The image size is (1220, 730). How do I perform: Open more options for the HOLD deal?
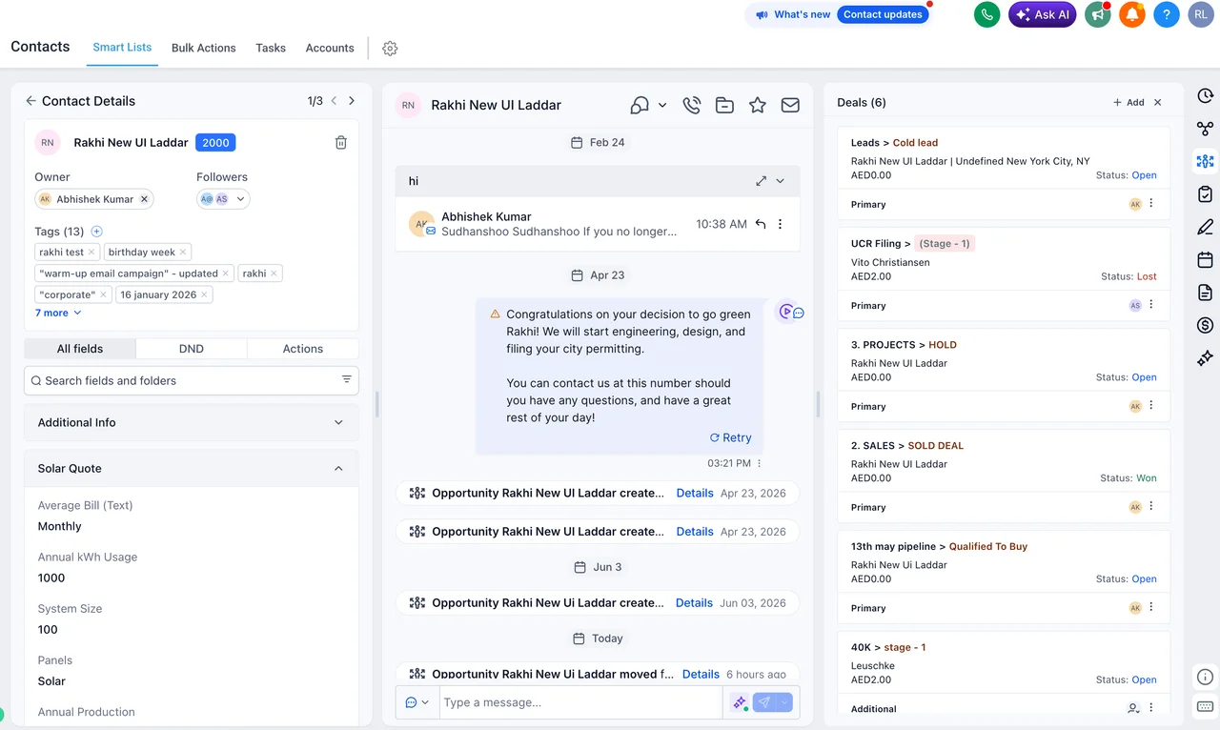1151,406
